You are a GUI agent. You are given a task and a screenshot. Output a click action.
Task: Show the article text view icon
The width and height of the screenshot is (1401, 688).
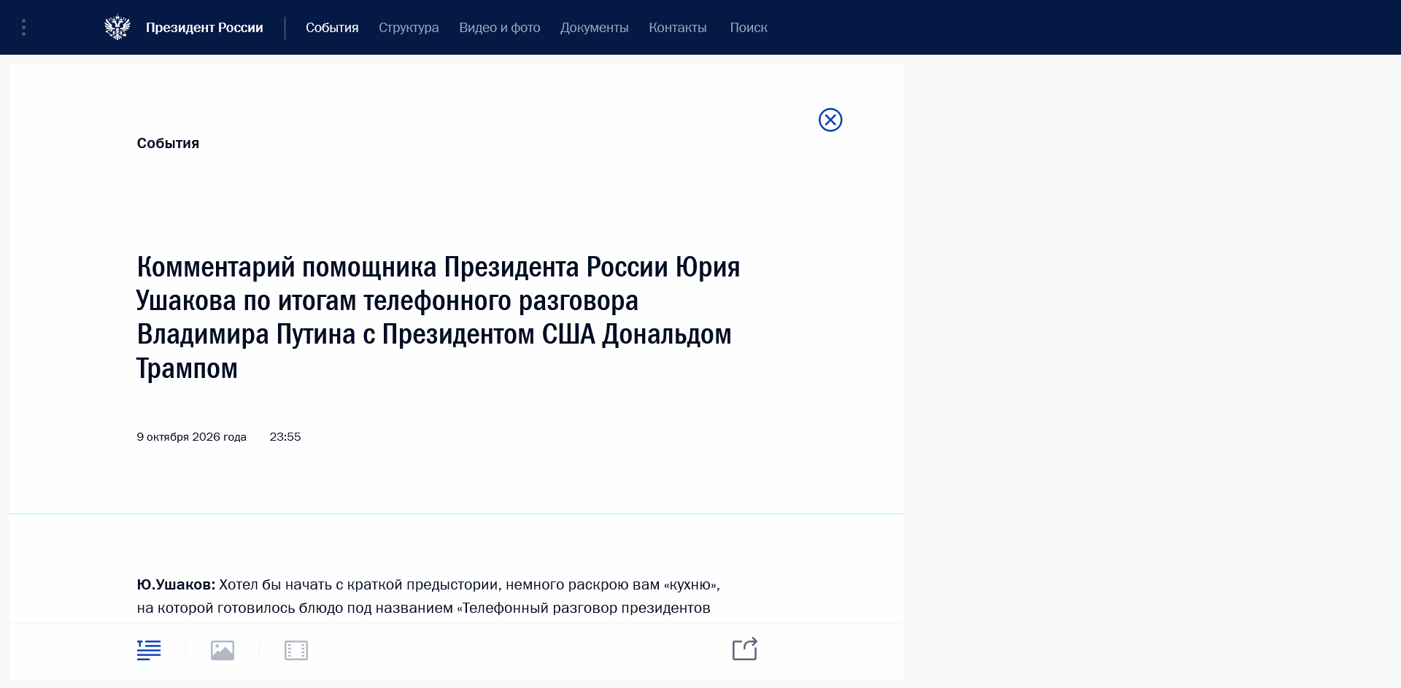149,650
